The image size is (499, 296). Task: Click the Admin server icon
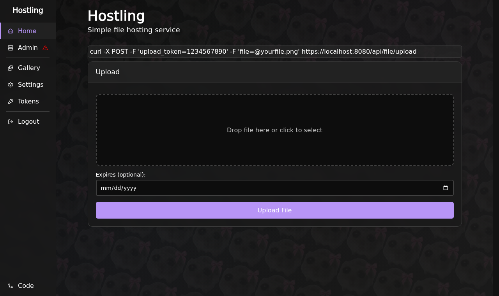tap(11, 48)
